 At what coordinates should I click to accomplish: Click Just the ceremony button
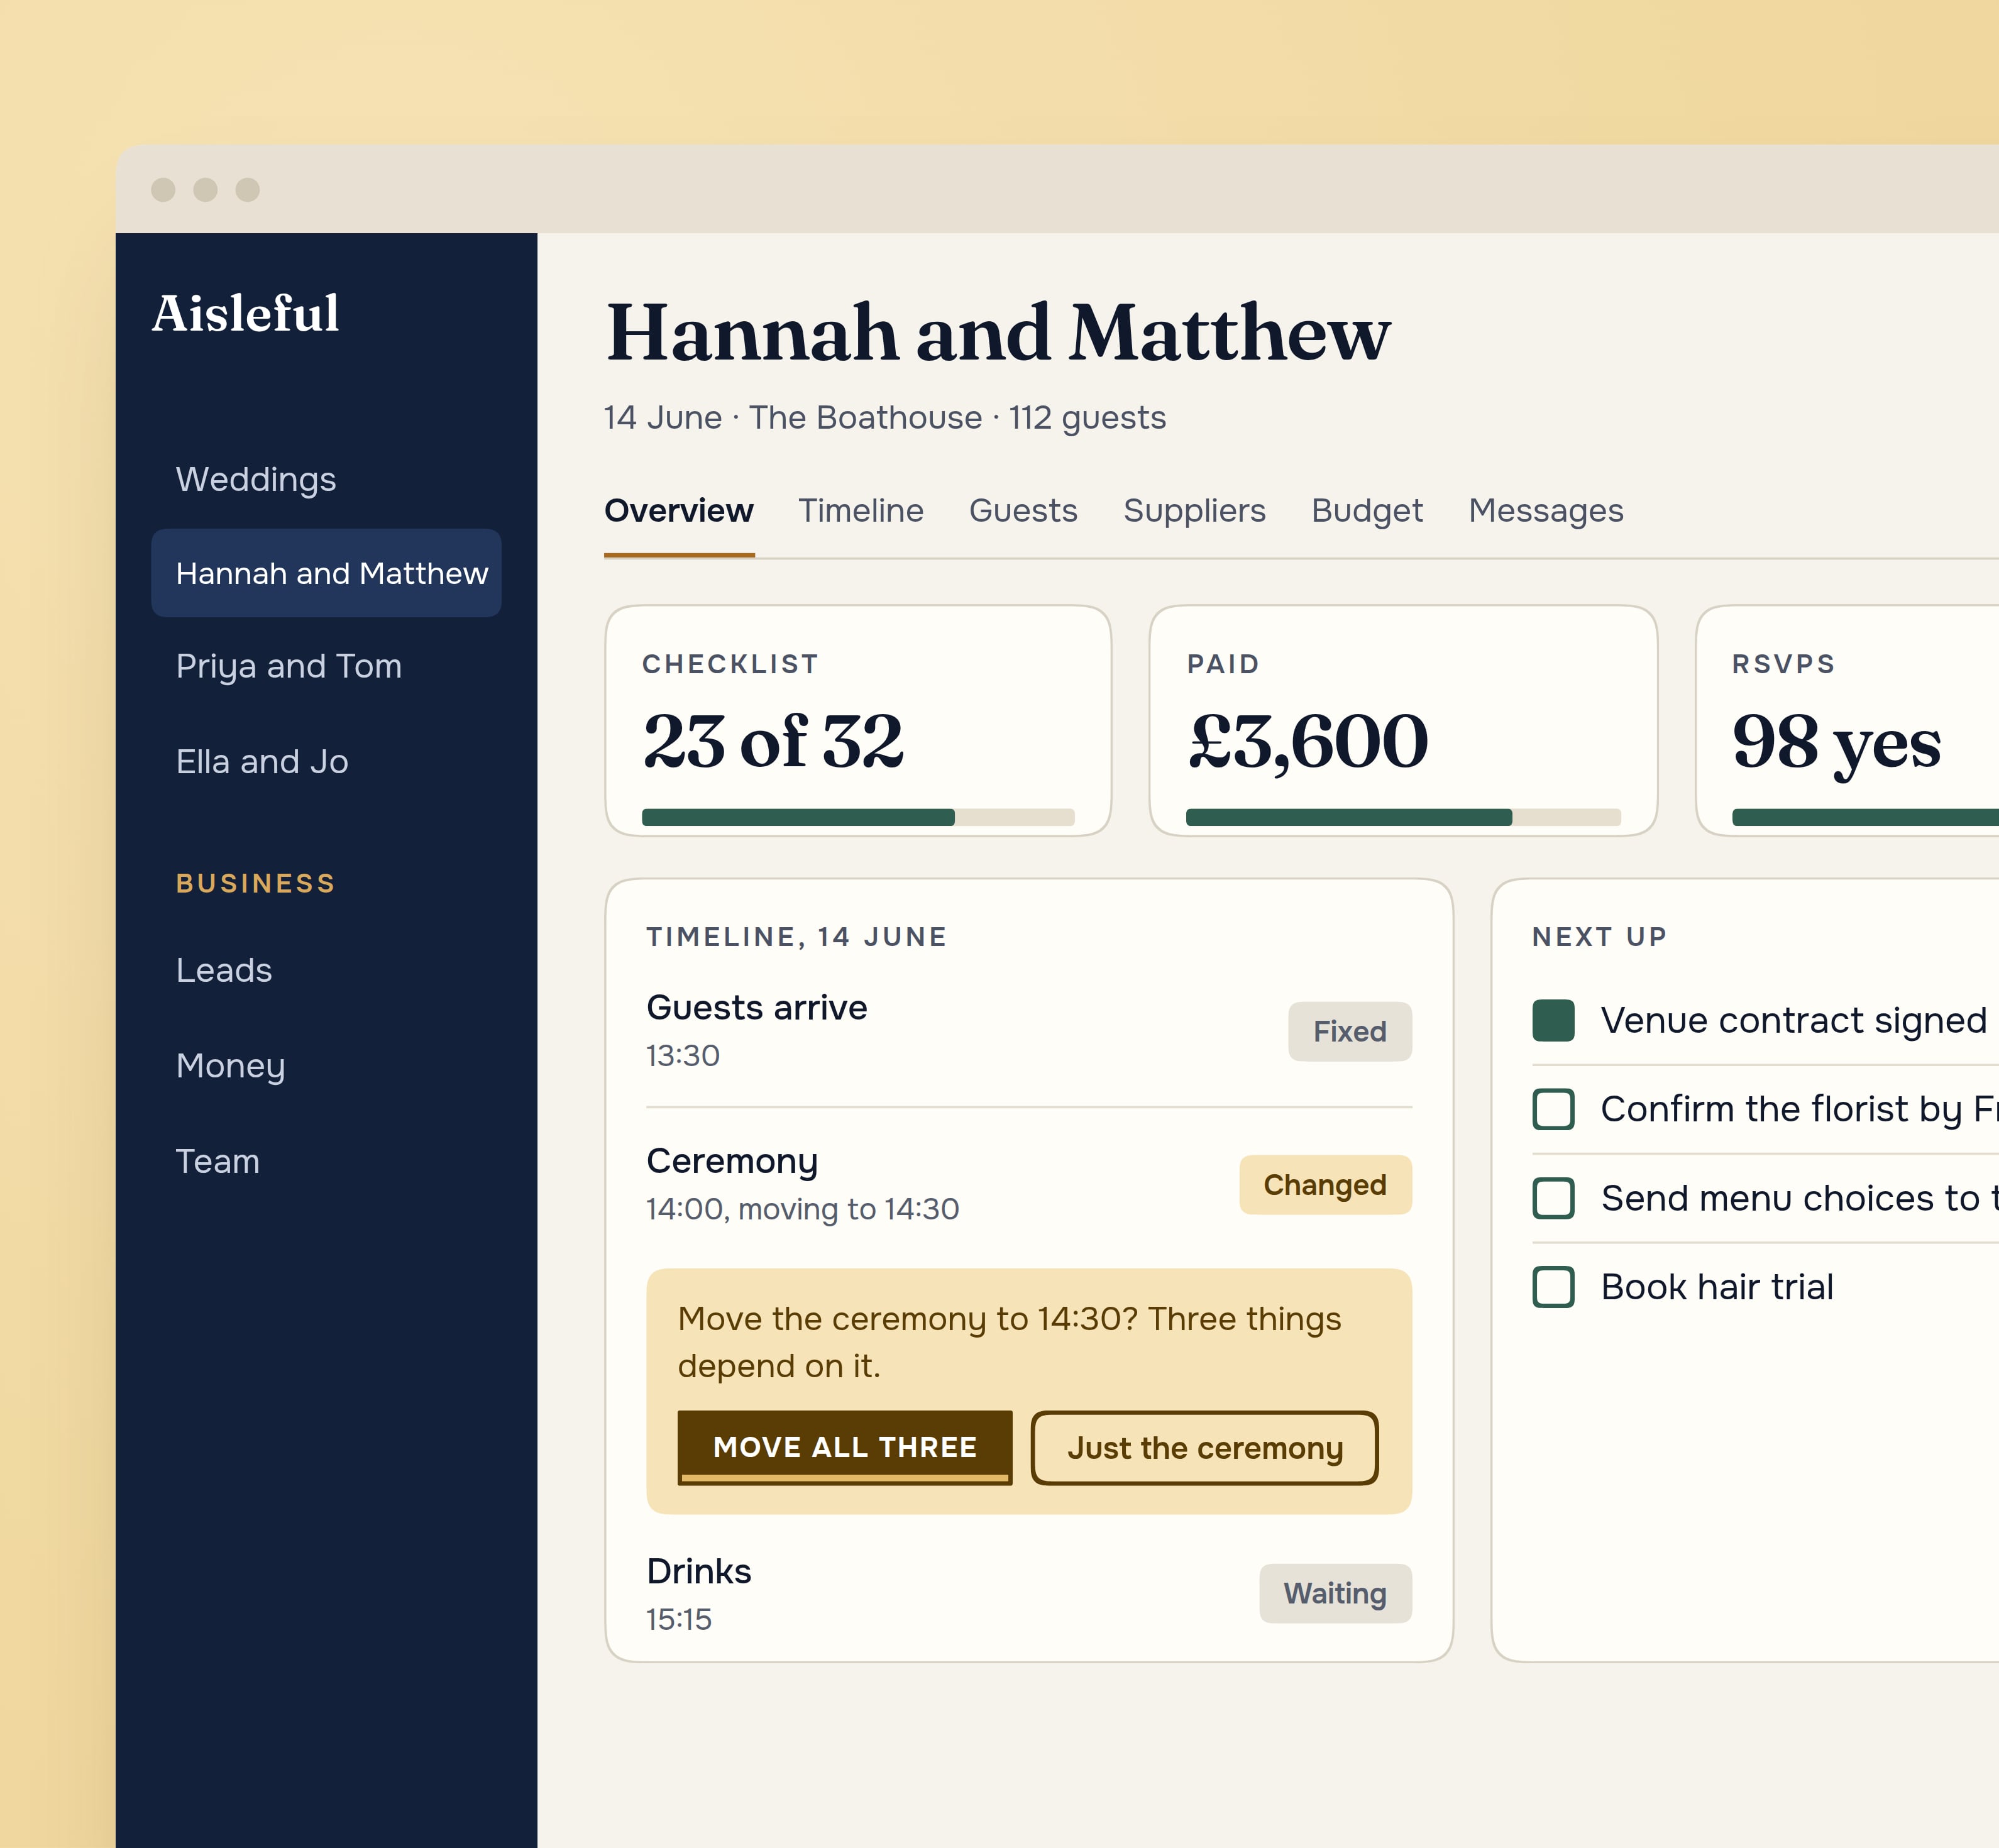[1205, 1448]
